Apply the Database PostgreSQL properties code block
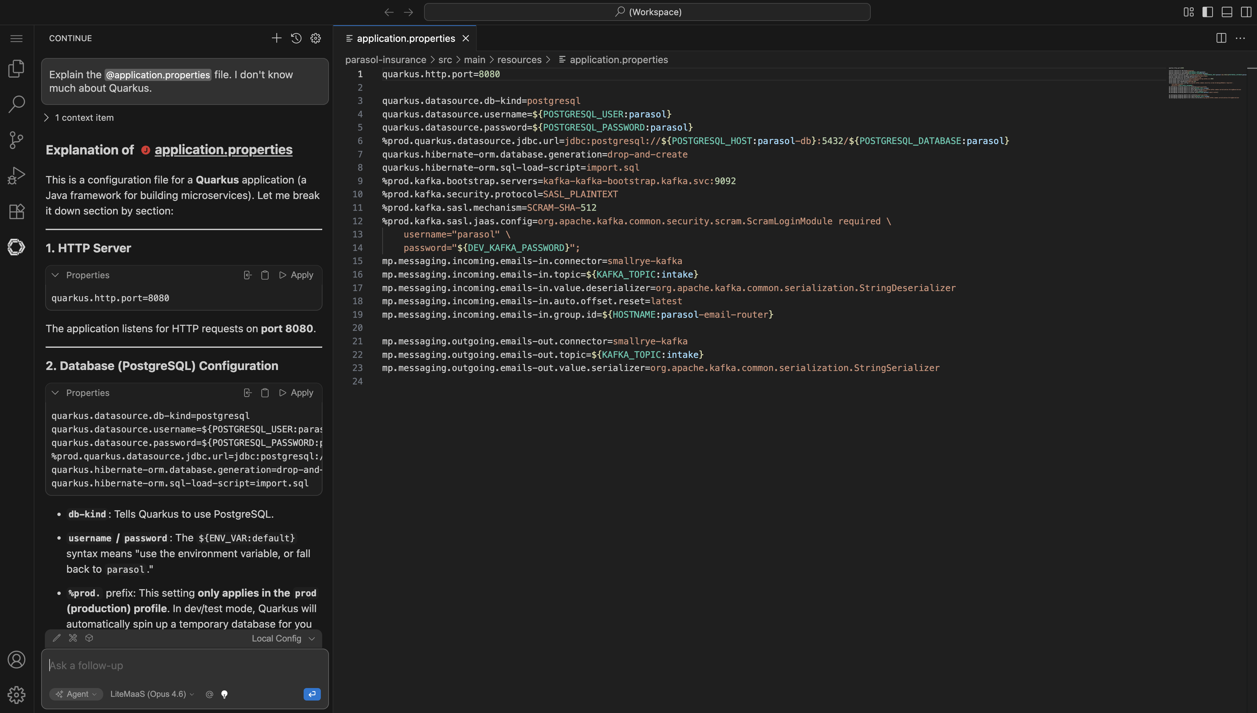 click(x=296, y=393)
